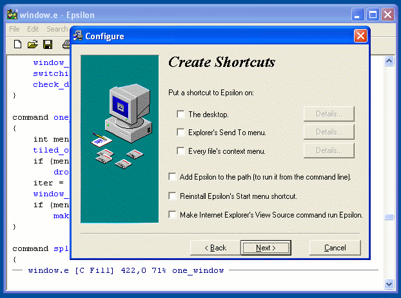
Task: Click the Save floppy disk icon
Action: [48, 44]
